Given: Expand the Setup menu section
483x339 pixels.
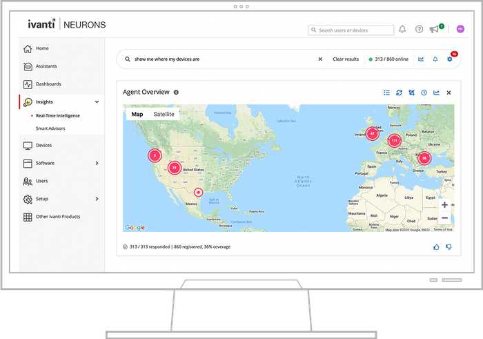Looking at the screenshot, I should pos(97,199).
